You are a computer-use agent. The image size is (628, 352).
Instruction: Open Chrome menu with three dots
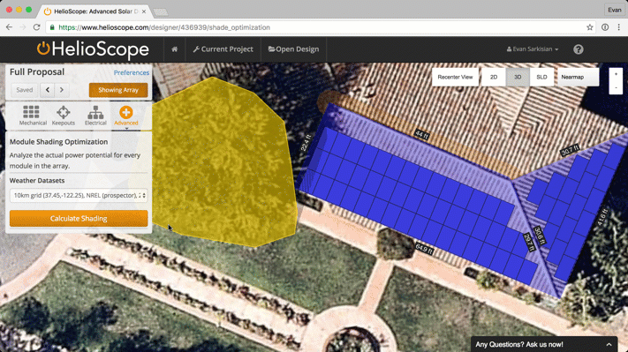[619, 27]
